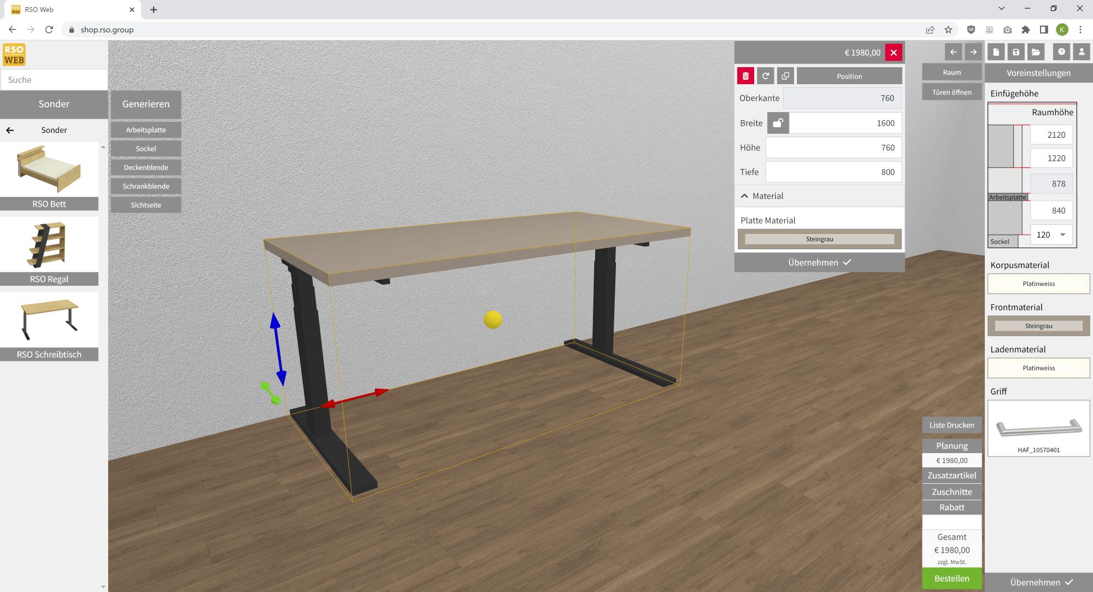This screenshot has width=1093, height=592.
Task: Collapse the Material section chevron
Action: pos(744,196)
